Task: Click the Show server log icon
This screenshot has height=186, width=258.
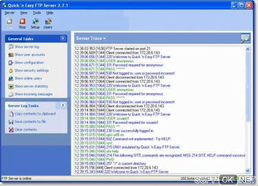Action: (11, 47)
